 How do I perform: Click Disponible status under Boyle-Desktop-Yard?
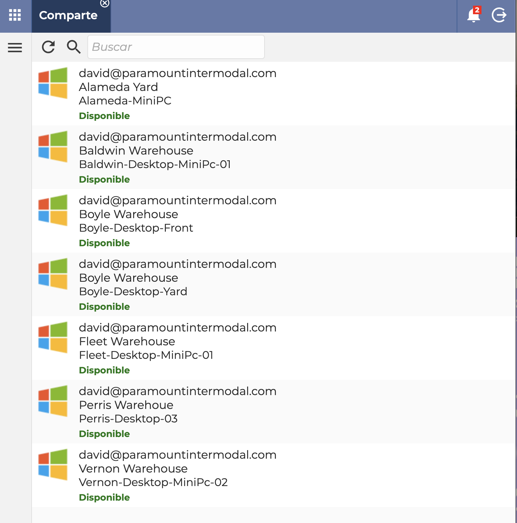(x=104, y=307)
